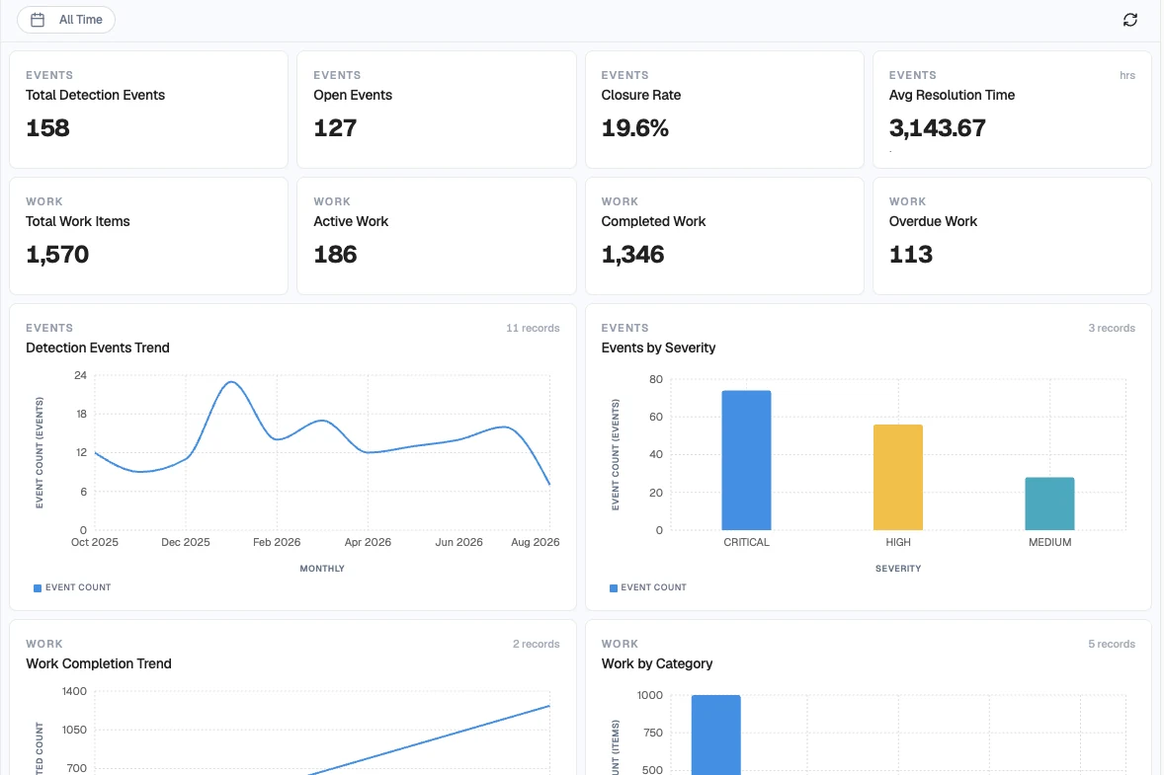Click the 3 records label
The image size is (1164, 775).
coord(1112,328)
